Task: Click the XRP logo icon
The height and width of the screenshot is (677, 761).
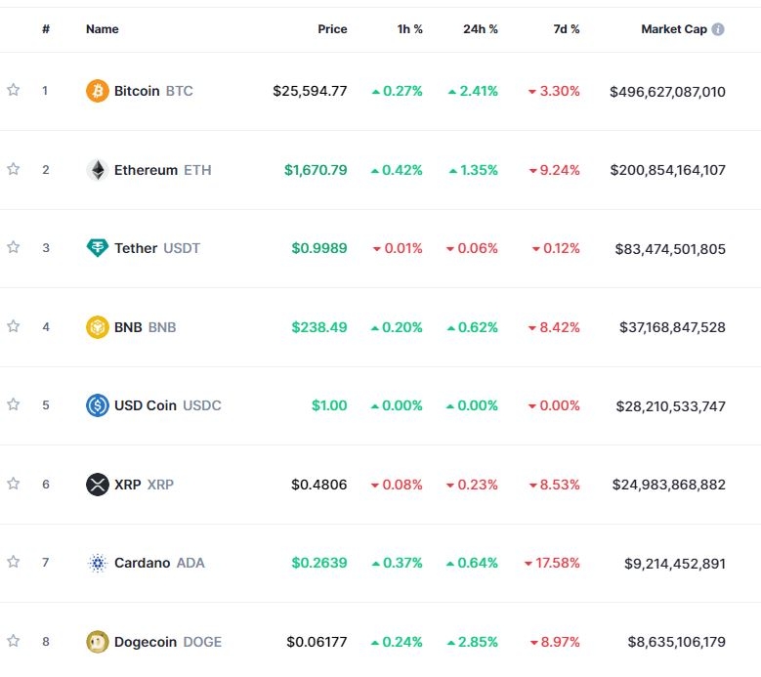Action: 97,485
